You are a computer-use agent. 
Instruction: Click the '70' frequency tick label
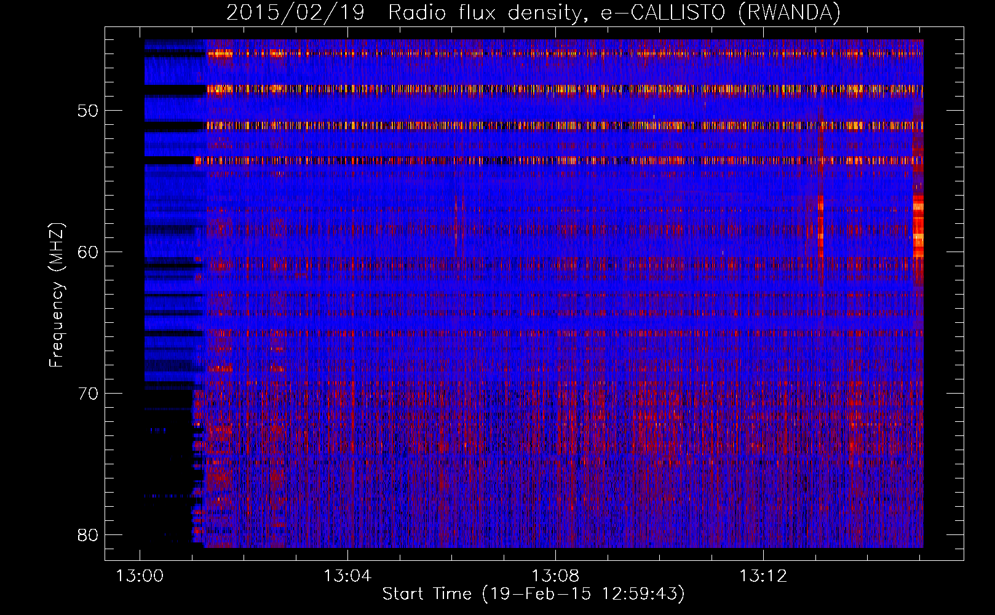pos(88,394)
